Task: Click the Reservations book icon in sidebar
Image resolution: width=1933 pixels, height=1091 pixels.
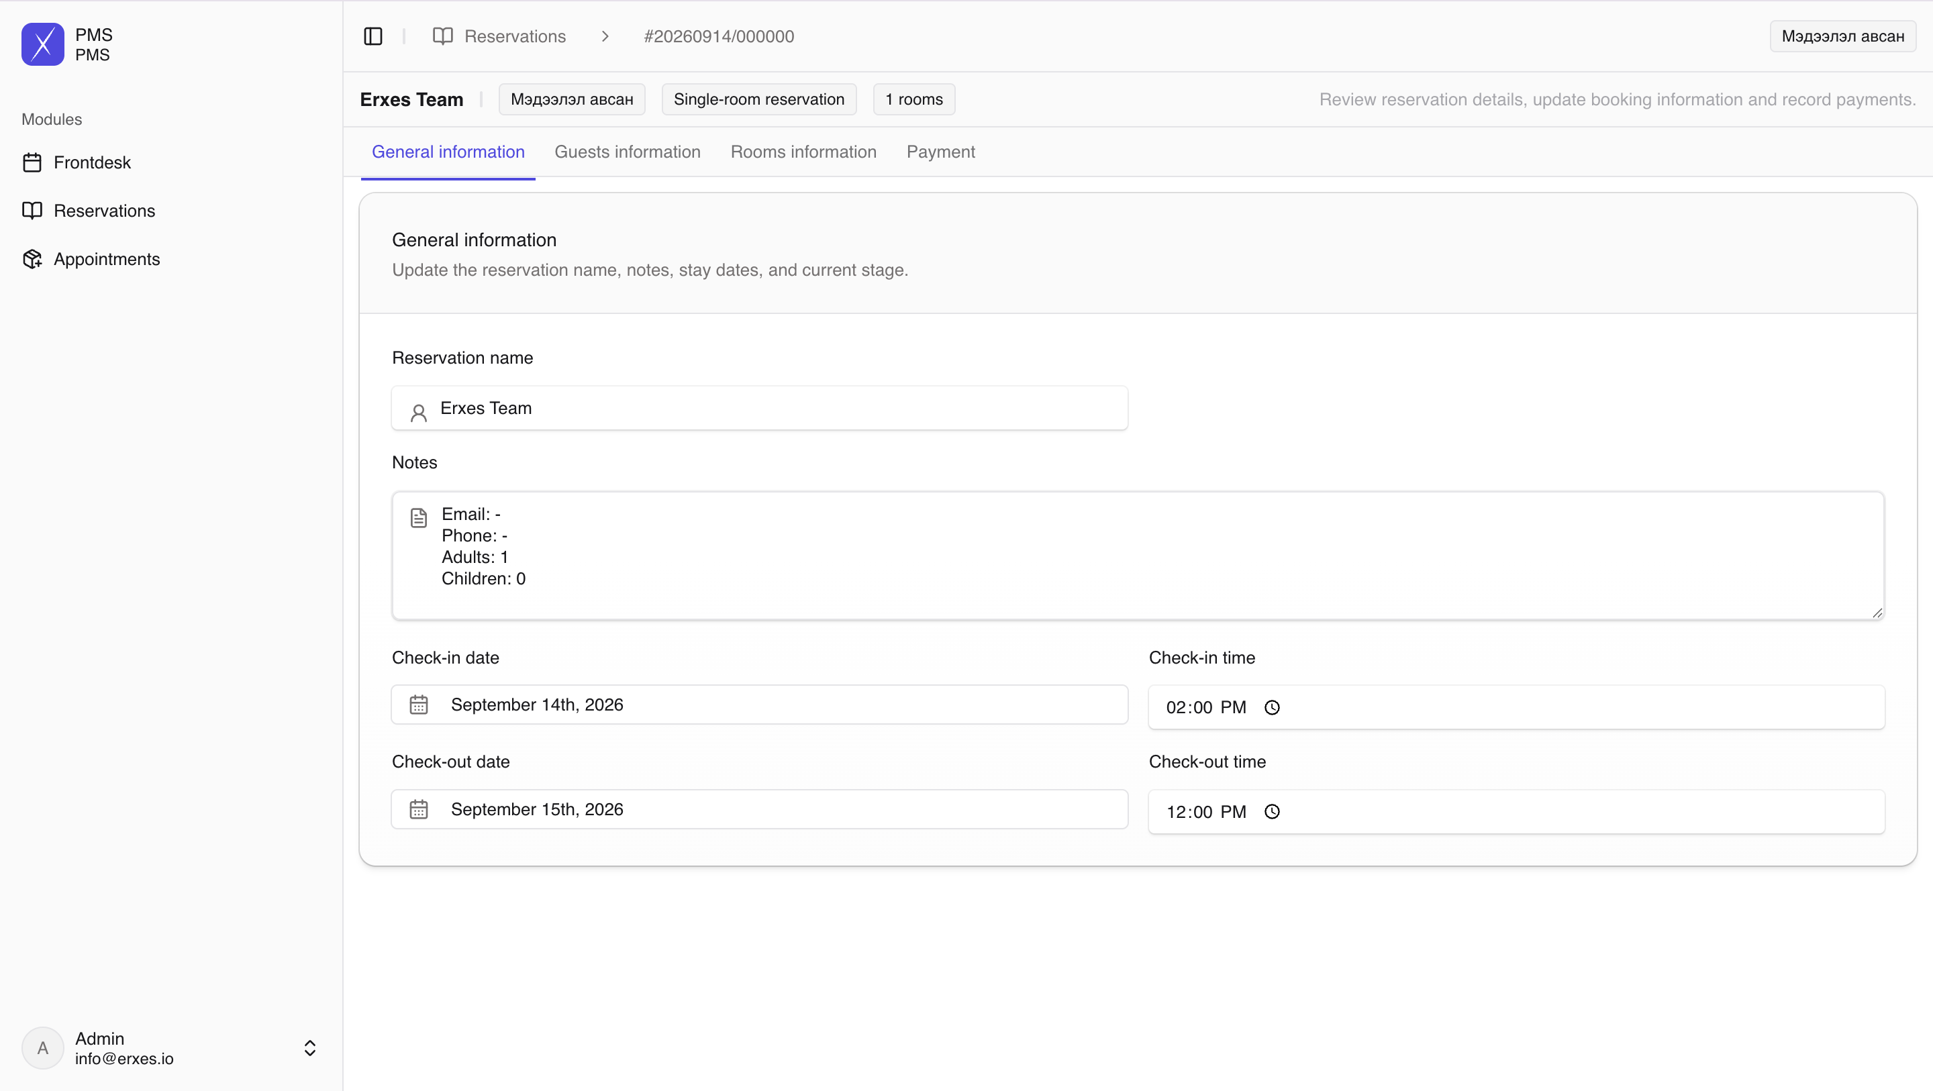Action: pyautogui.click(x=32, y=211)
